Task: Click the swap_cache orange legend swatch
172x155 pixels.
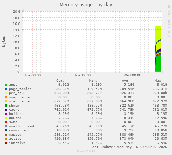Action: [6, 97]
